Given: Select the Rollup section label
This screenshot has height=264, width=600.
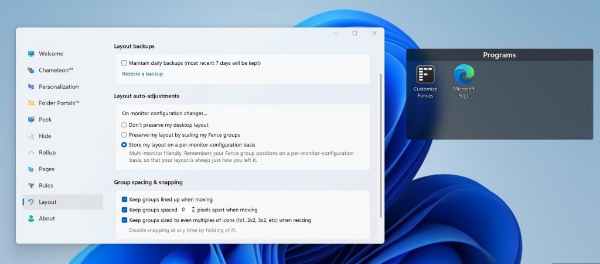Looking at the screenshot, I should (47, 152).
